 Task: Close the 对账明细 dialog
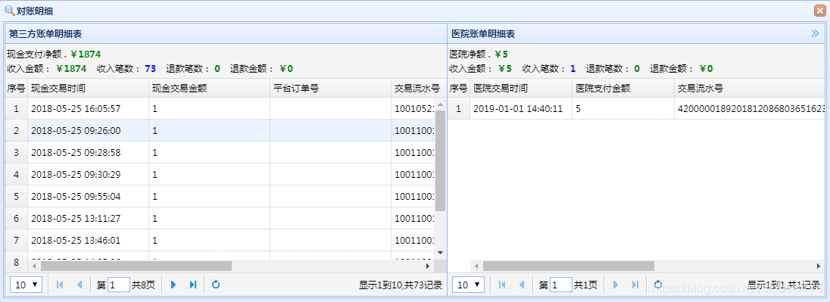(x=819, y=10)
